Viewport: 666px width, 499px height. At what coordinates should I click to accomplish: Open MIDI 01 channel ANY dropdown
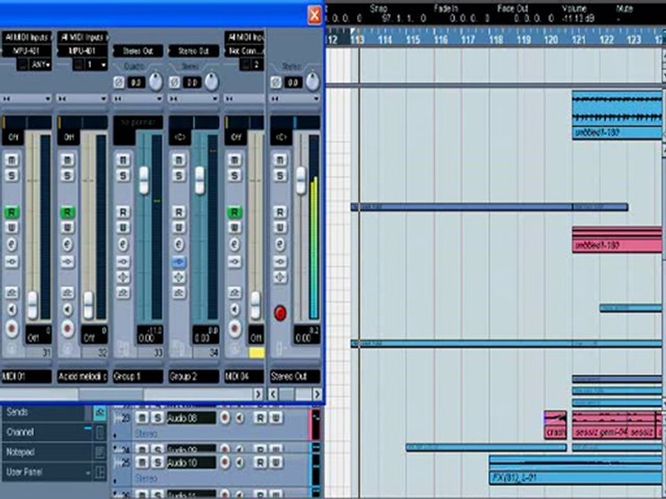pyautogui.click(x=41, y=65)
